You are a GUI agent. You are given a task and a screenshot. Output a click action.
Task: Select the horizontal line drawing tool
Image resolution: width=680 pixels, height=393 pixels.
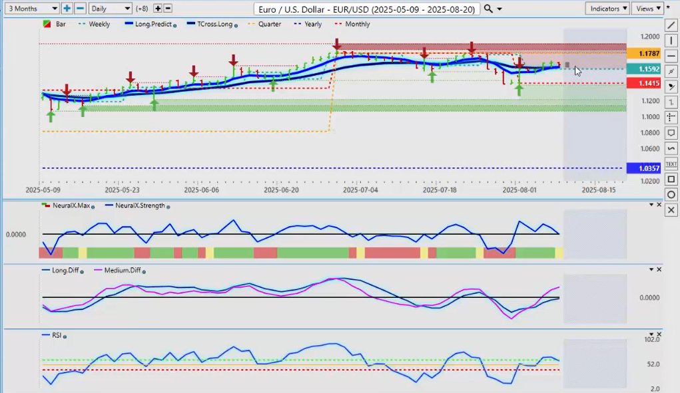[671, 56]
